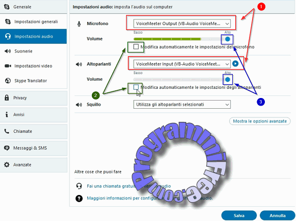This screenshot has width=296, height=221.
Task: Open the Generale settings section
Action: pos(33,7)
